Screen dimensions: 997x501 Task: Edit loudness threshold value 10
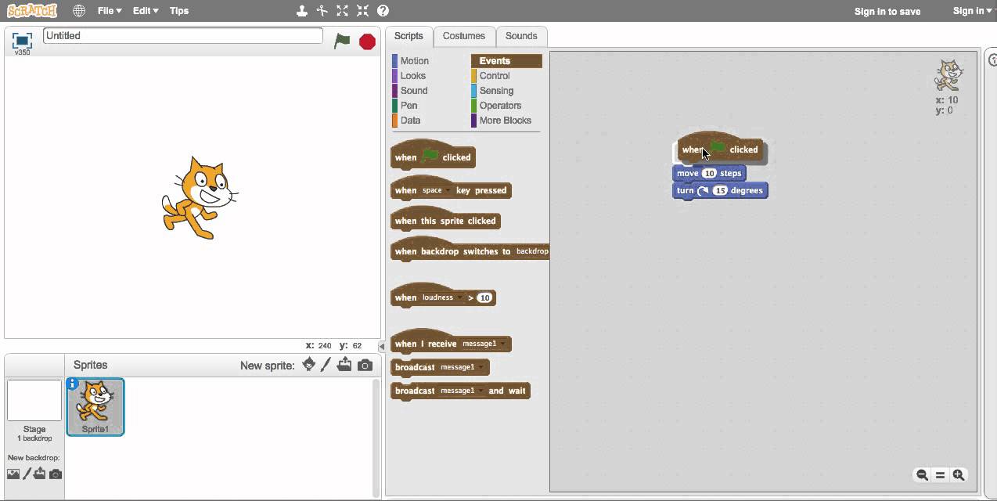tap(484, 297)
